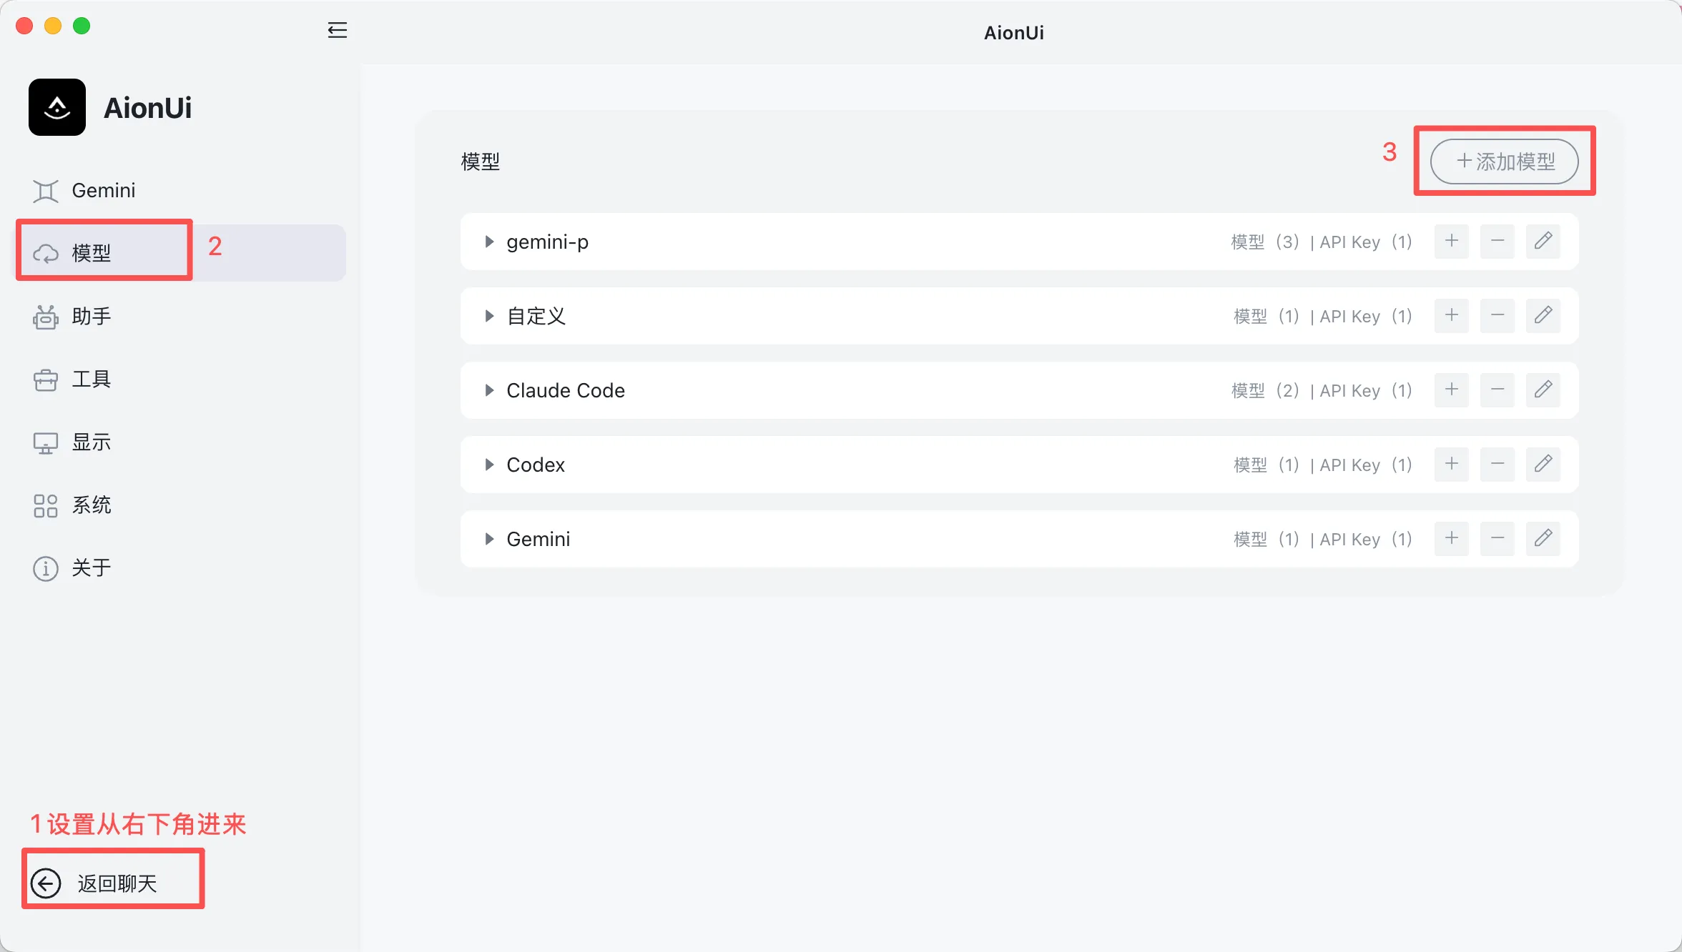Edit the gemini-p provider with the pencil icon
The height and width of the screenshot is (952, 1682).
pyautogui.click(x=1543, y=241)
